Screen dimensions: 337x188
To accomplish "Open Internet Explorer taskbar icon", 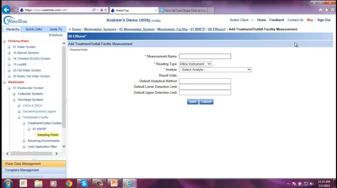I will (129, 183).
